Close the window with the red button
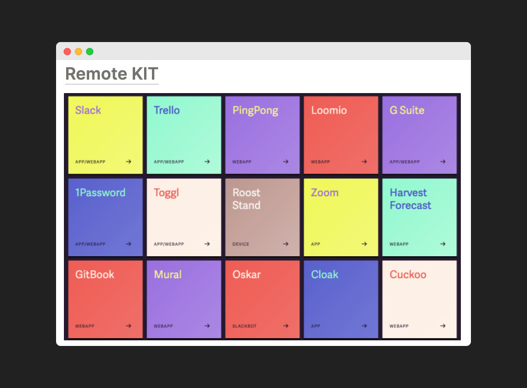 coord(67,52)
